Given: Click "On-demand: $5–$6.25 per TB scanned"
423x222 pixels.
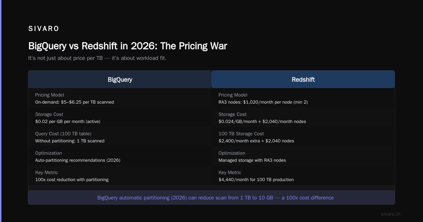Looking at the screenshot, I should point(74,102).
